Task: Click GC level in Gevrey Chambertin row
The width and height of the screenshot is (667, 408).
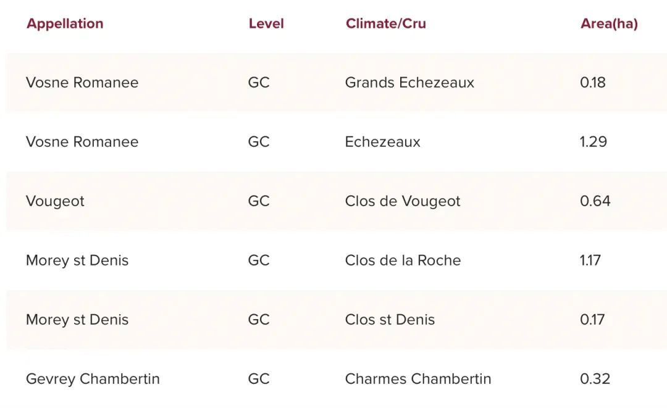Action: point(259,379)
